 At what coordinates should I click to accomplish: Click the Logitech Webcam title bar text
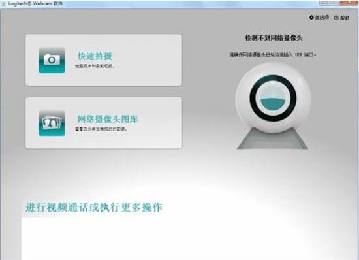(x=35, y=3)
